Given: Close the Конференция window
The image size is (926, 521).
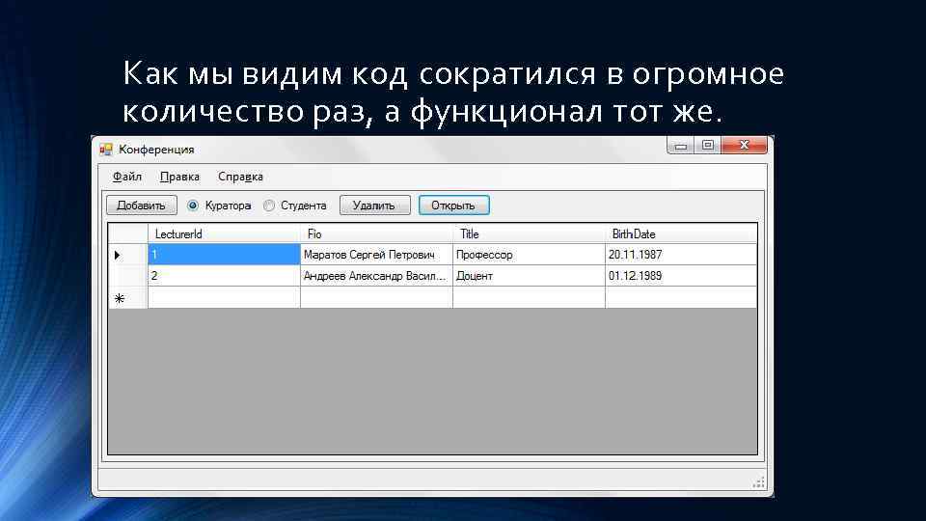Looking at the screenshot, I should pos(744,146).
